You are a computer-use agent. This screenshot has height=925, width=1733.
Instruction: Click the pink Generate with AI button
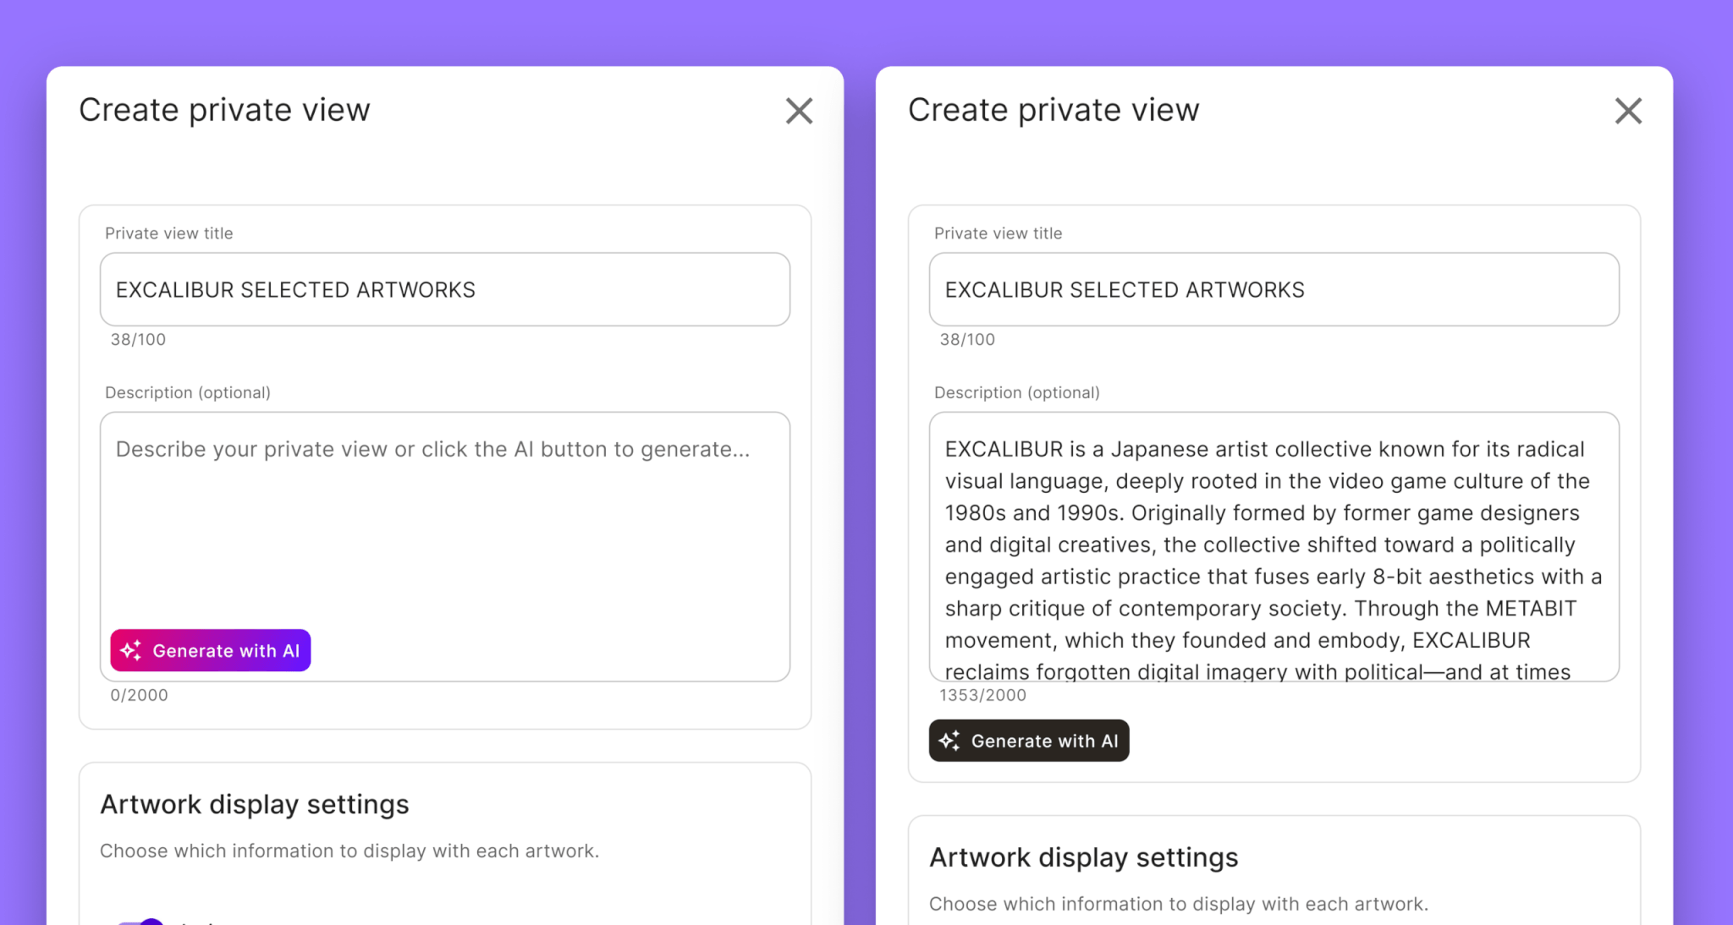coord(211,650)
